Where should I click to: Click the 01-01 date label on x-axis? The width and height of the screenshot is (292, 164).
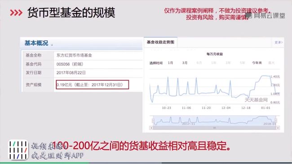[x=265, y=108]
